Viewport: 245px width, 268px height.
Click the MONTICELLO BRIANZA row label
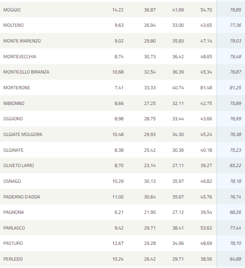(x=26, y=72)
